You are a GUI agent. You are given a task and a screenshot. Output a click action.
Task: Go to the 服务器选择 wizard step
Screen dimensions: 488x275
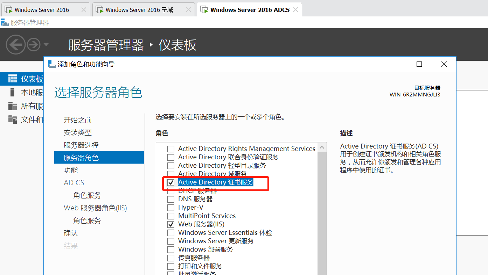click(x=81, y=145)
